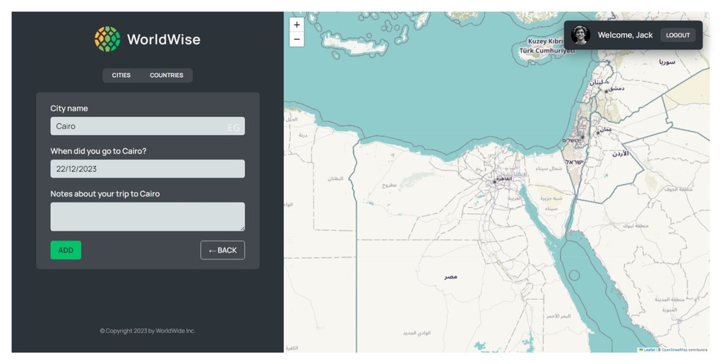This screenshot has width=723, height=364.
Task: Click the WorldWise globe logo icon
Action: (107, 40)
